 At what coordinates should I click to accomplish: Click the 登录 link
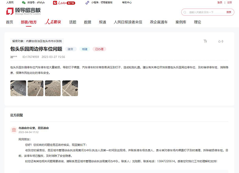point(219,3)
